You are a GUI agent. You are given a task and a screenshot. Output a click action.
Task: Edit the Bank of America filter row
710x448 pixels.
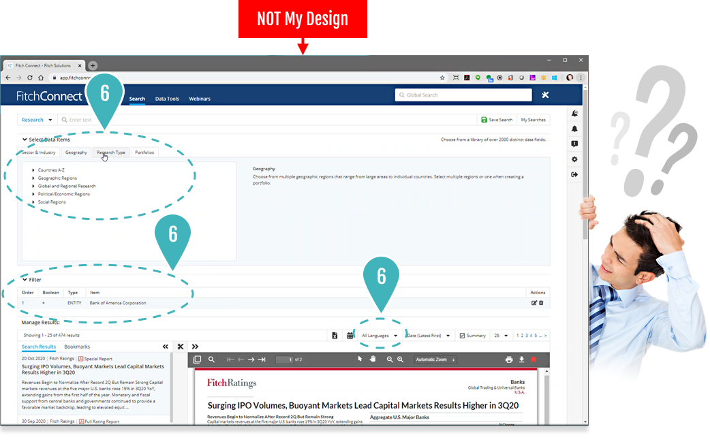pyautogui.click(x=534, y=303)
